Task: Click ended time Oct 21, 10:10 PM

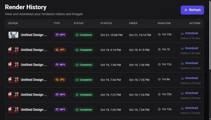Action: pos(140,35)
